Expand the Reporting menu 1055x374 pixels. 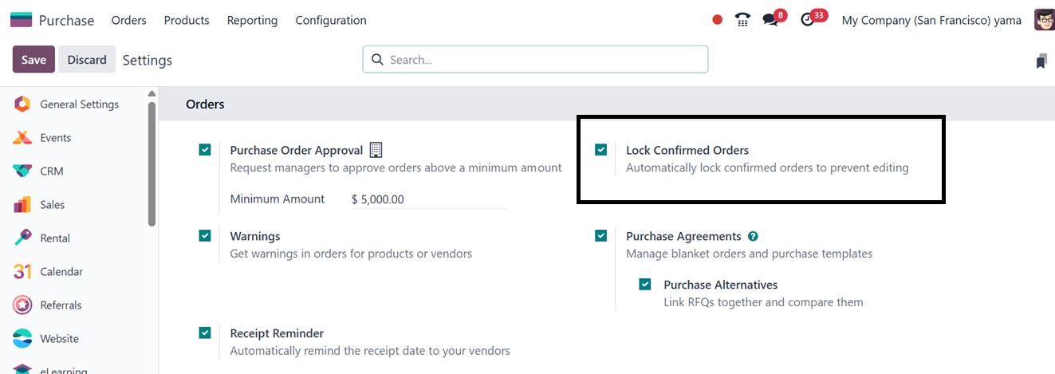point(252,20)
